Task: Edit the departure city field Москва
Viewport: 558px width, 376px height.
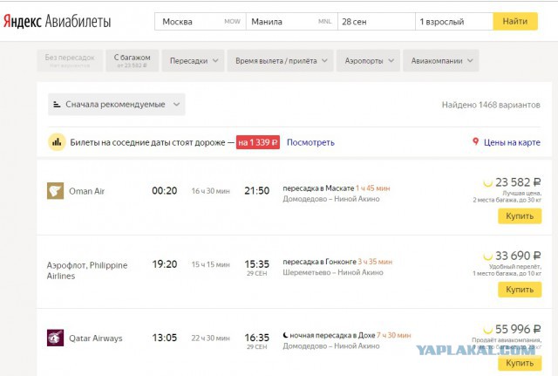Action: click(201, 22)
